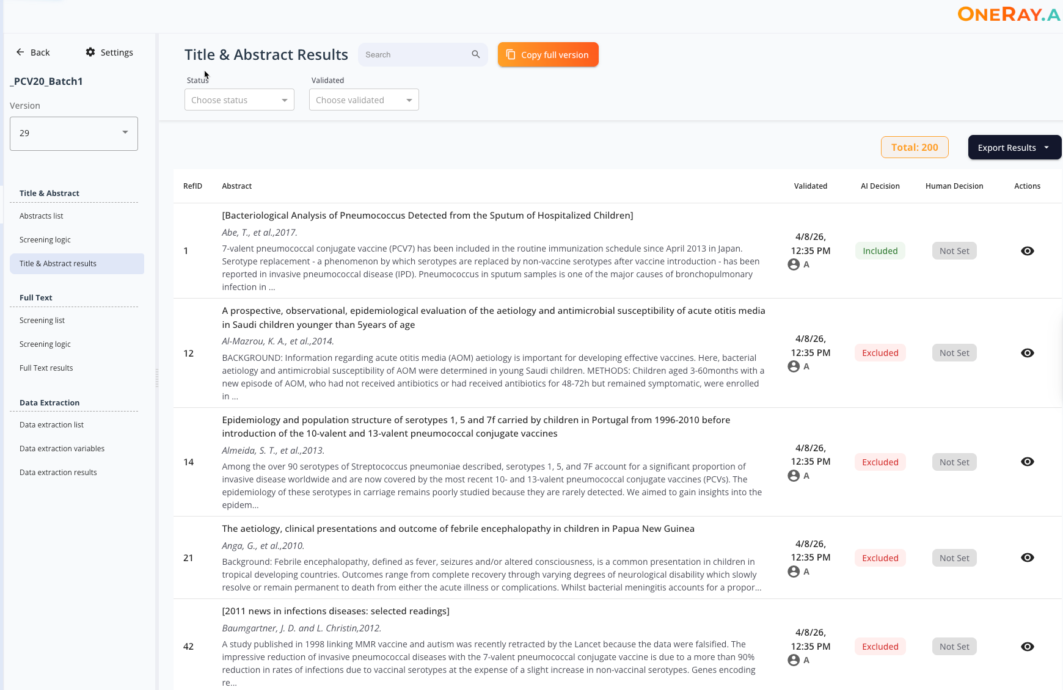
Task: View details for RefID 1 via eye icon
Action: [1028, 251]
